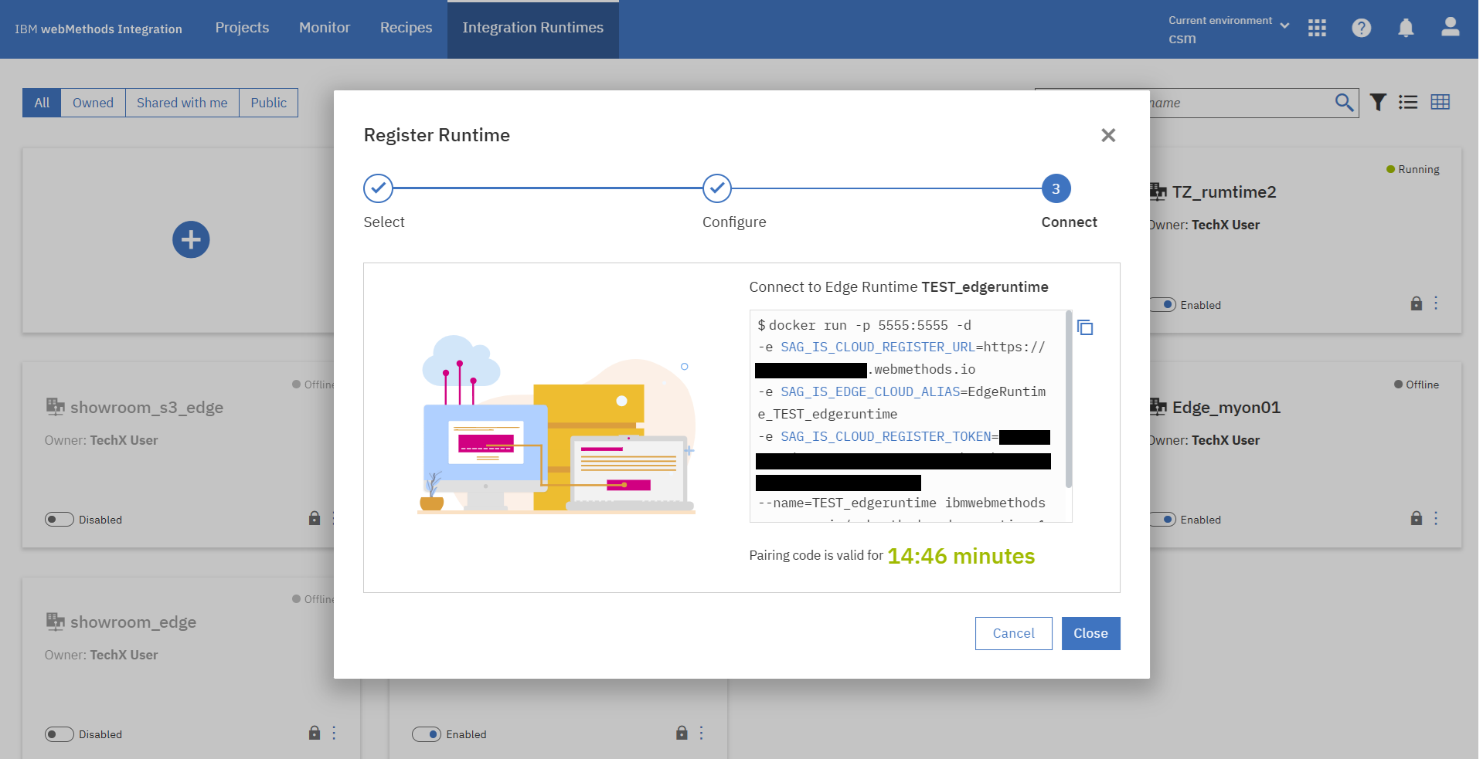Open the notifications bell
The image size is (1483, 759).
(x=1406, y=29)
